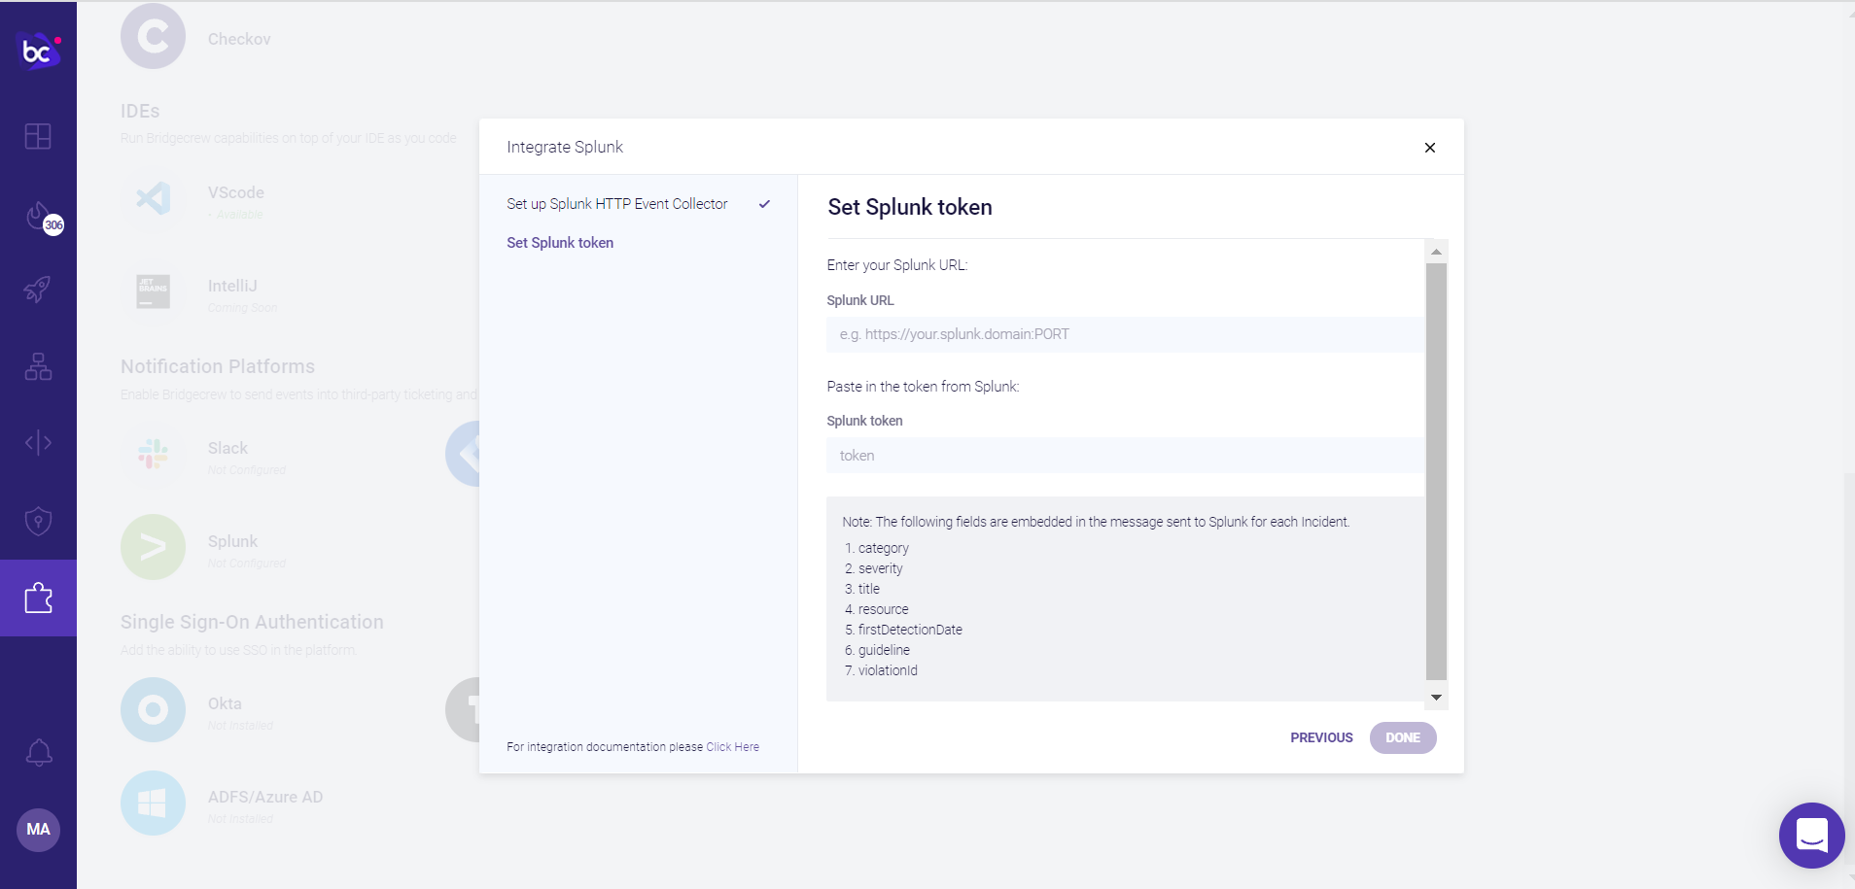Open the MA user avatar menu
The height and width of the screenshot is (889, 1855).
tap(38, 830)
